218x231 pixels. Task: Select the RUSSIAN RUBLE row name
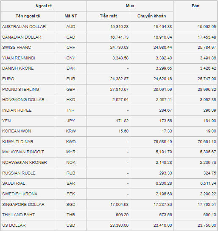[19, 173]
